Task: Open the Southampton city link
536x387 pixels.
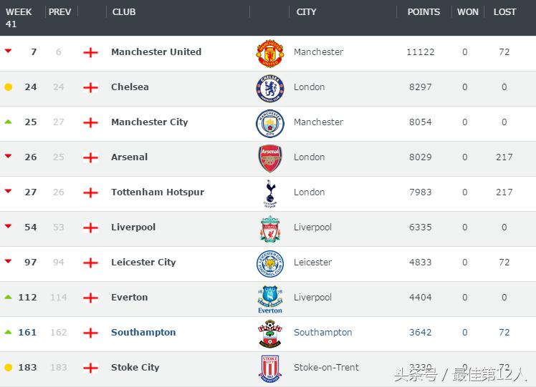Action: [322, 333]
